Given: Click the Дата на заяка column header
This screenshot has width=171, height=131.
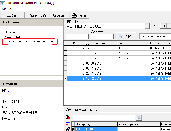Looking at the screenshot, I should click(x=101, y=43).
